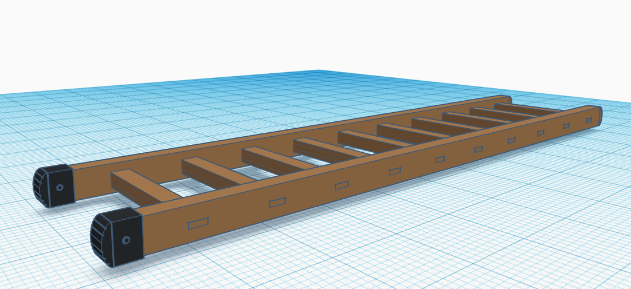The image size is (631, 289).
Task: Select the black end cap on the front rail
Action: pos(117,237)
